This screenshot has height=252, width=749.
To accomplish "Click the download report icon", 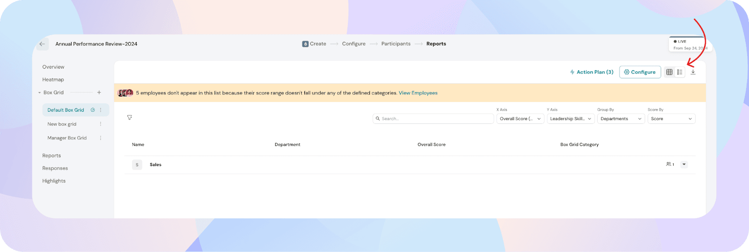I will (693, 72).
